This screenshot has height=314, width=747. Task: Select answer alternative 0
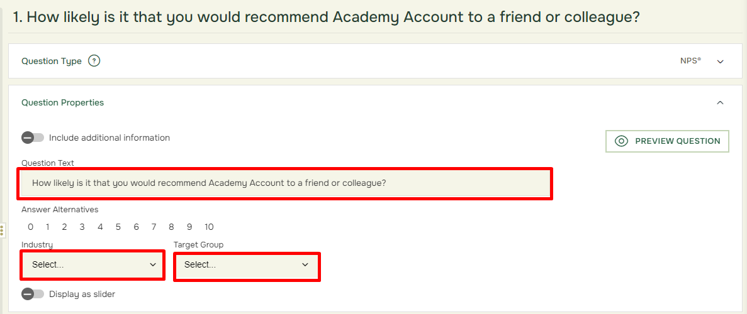[30, 227]
